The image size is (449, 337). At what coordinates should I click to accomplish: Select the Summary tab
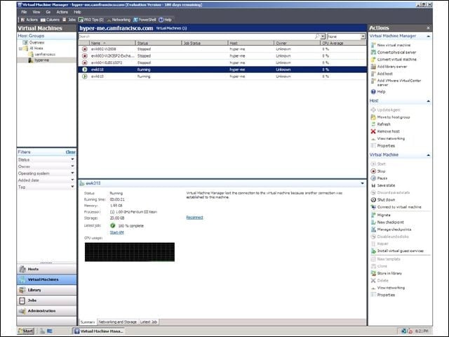coord(88,322)
